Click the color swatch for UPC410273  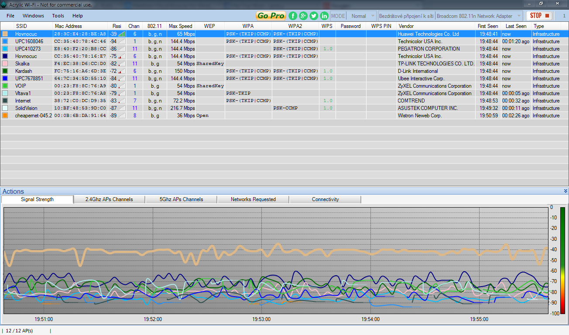(5, 49)
